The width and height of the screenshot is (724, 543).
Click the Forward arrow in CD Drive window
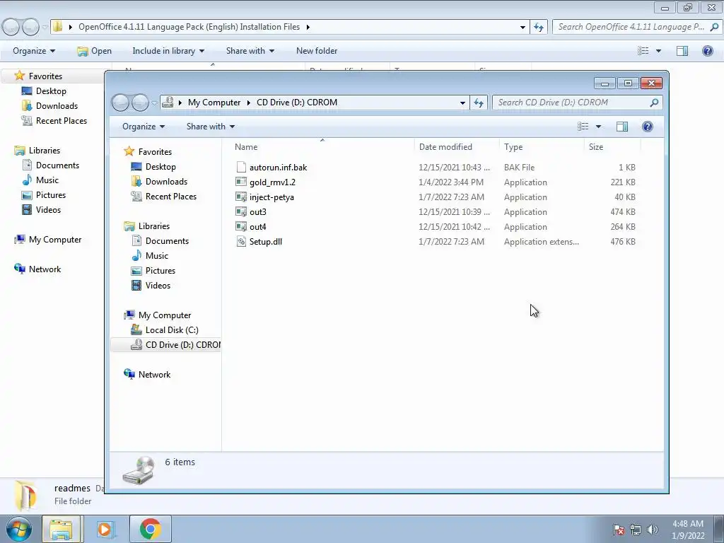pos(140,103)
